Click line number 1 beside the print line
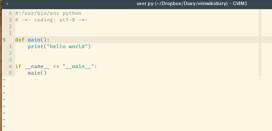Viewport: 272px width, 131px height. [10, 47]
